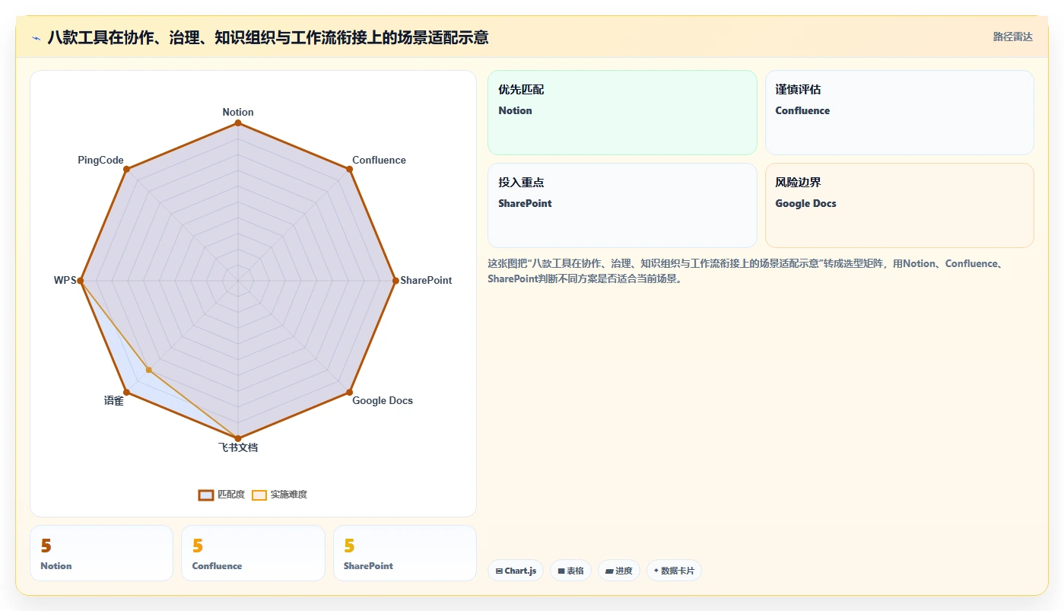Open the 谨慎评估 Confluence card
1064x611 pixels.
click(x=899, y=113)
